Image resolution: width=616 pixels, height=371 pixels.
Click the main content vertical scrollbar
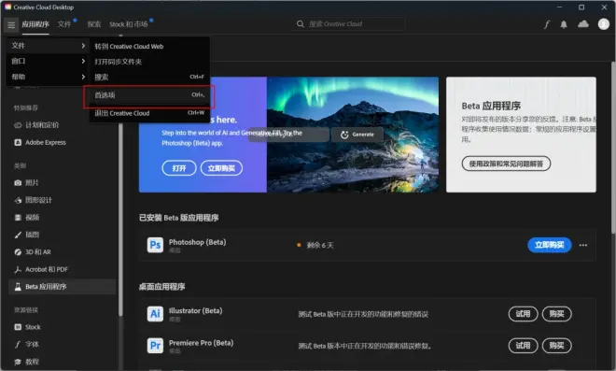(613, 148)
